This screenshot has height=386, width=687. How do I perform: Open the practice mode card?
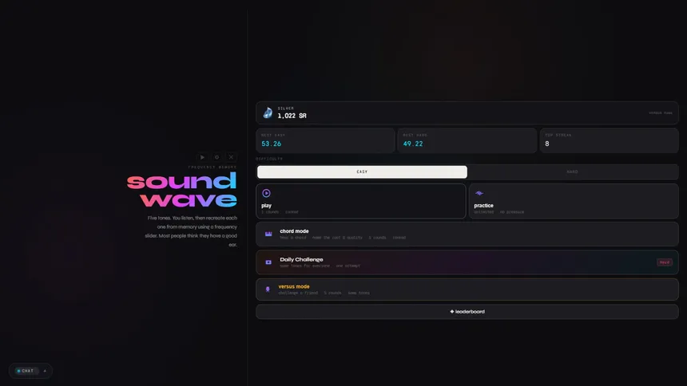(x=573, y=201)
